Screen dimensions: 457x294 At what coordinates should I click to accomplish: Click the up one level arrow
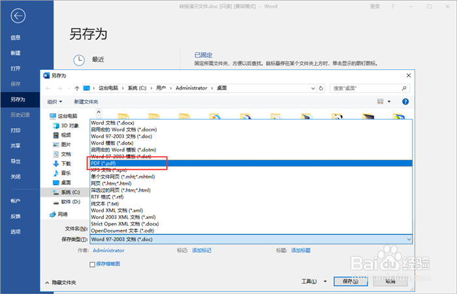77,88
